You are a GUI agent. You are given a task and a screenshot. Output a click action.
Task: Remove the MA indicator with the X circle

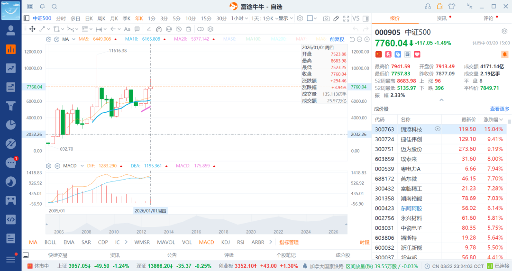[x=56, y=39]
